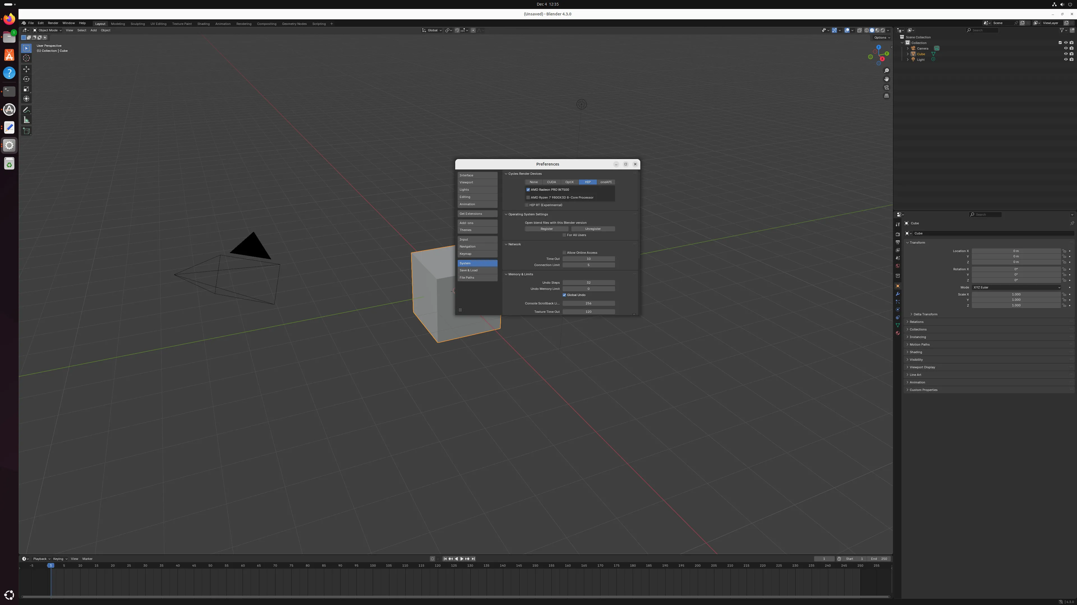Select the Rotate tool
Screen dimensions: 1077x605
pos(26,79)
